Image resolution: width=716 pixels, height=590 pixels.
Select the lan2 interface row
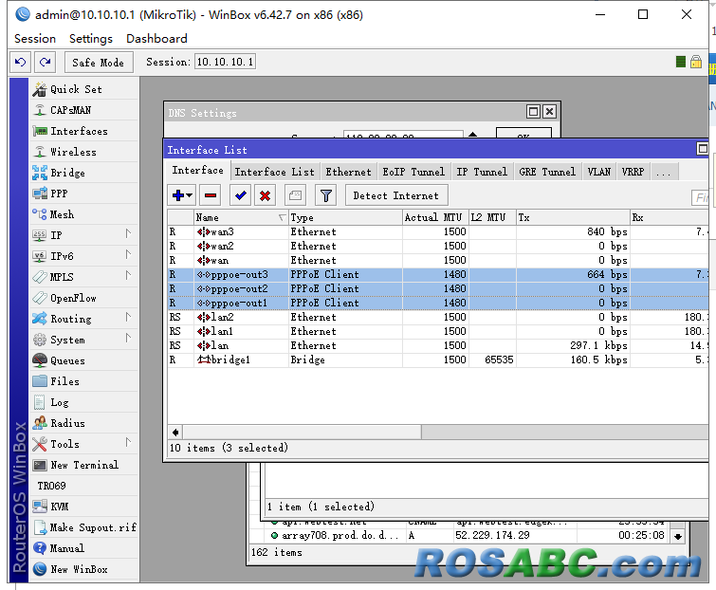[x=438, y=317]
